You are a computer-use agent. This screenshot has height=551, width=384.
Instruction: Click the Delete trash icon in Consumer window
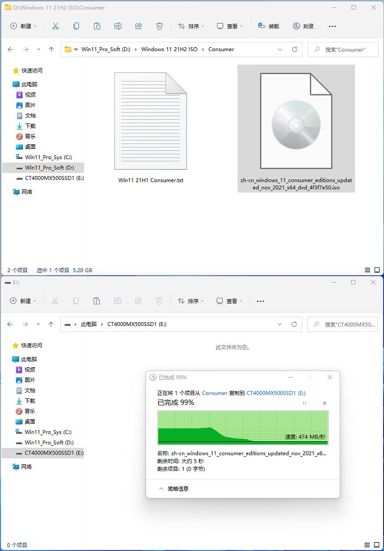[160, 26]
